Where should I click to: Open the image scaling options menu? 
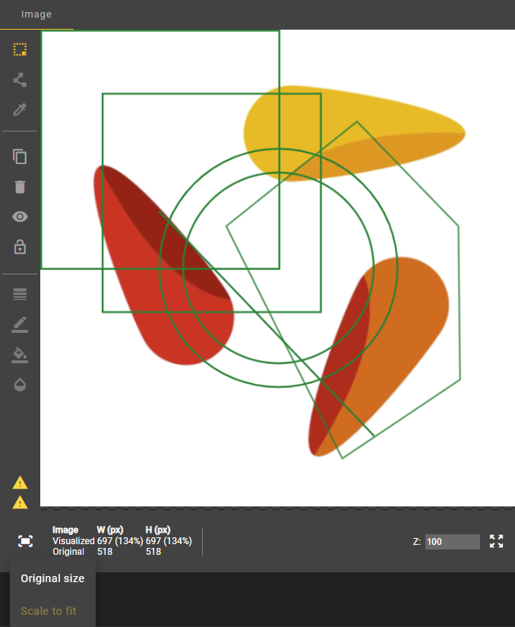tap(26, 541)
